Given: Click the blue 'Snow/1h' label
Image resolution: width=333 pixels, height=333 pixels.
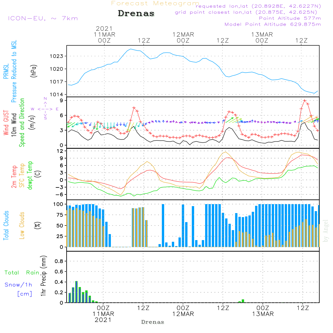Looking at the screenshot, I should 18,285.
